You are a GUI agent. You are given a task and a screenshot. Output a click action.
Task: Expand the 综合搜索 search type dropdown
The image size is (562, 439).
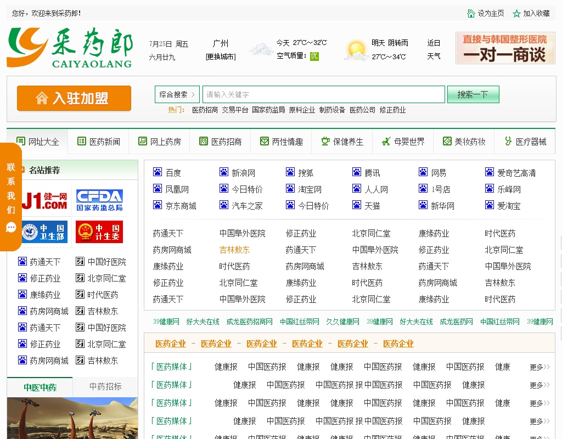coord(177,94)
